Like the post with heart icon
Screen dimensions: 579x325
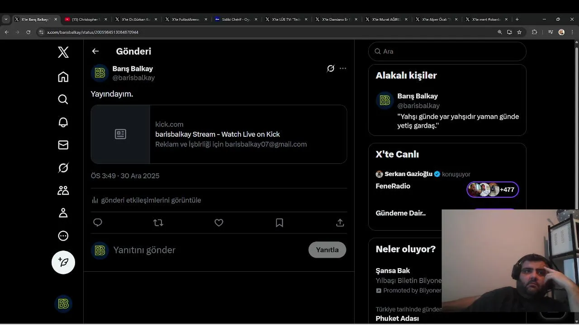[x=219, y=223]
